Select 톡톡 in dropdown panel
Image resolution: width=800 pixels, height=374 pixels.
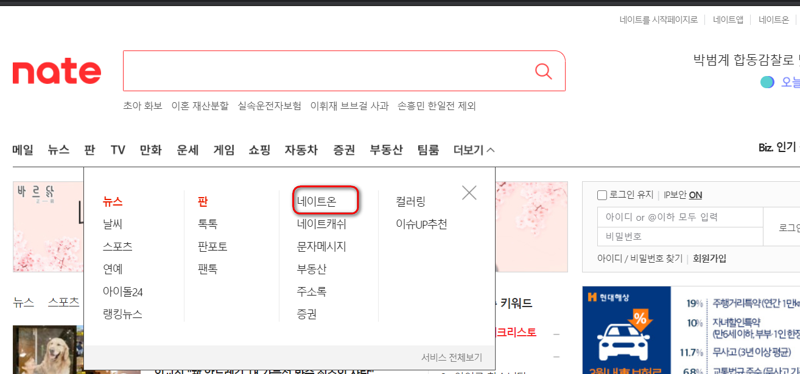[x=208, y=224]
